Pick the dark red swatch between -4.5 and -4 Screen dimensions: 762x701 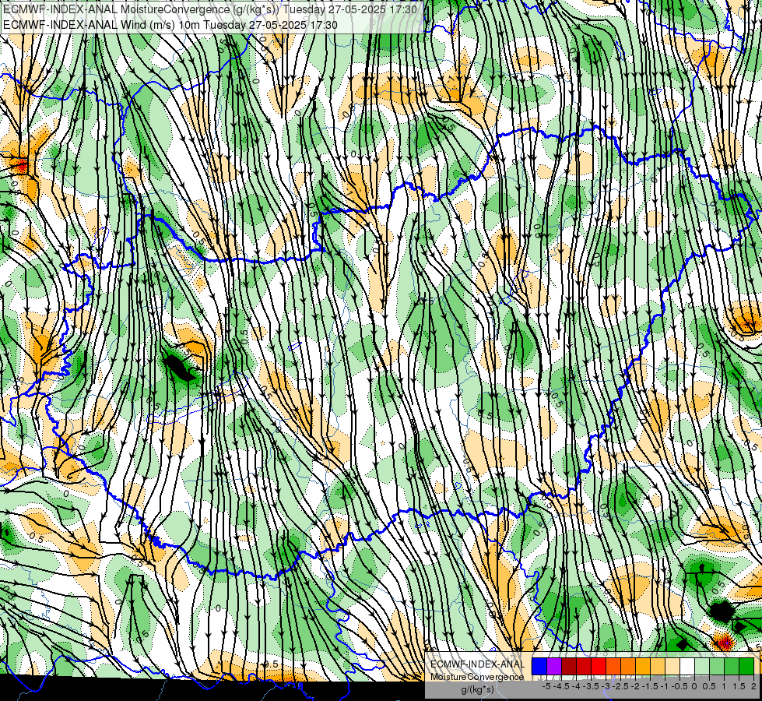569,666
